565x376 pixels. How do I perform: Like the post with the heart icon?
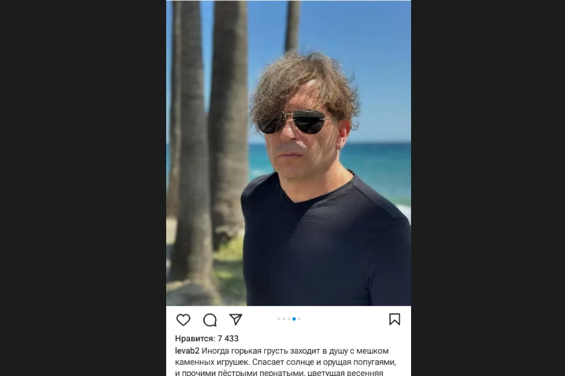pos(183,320)
